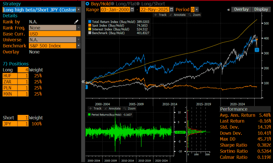This screenshot has height=163, width=273.
Task: Select the Long/Flat radio option
Action: pyautogui.click(x=112, y=4)
